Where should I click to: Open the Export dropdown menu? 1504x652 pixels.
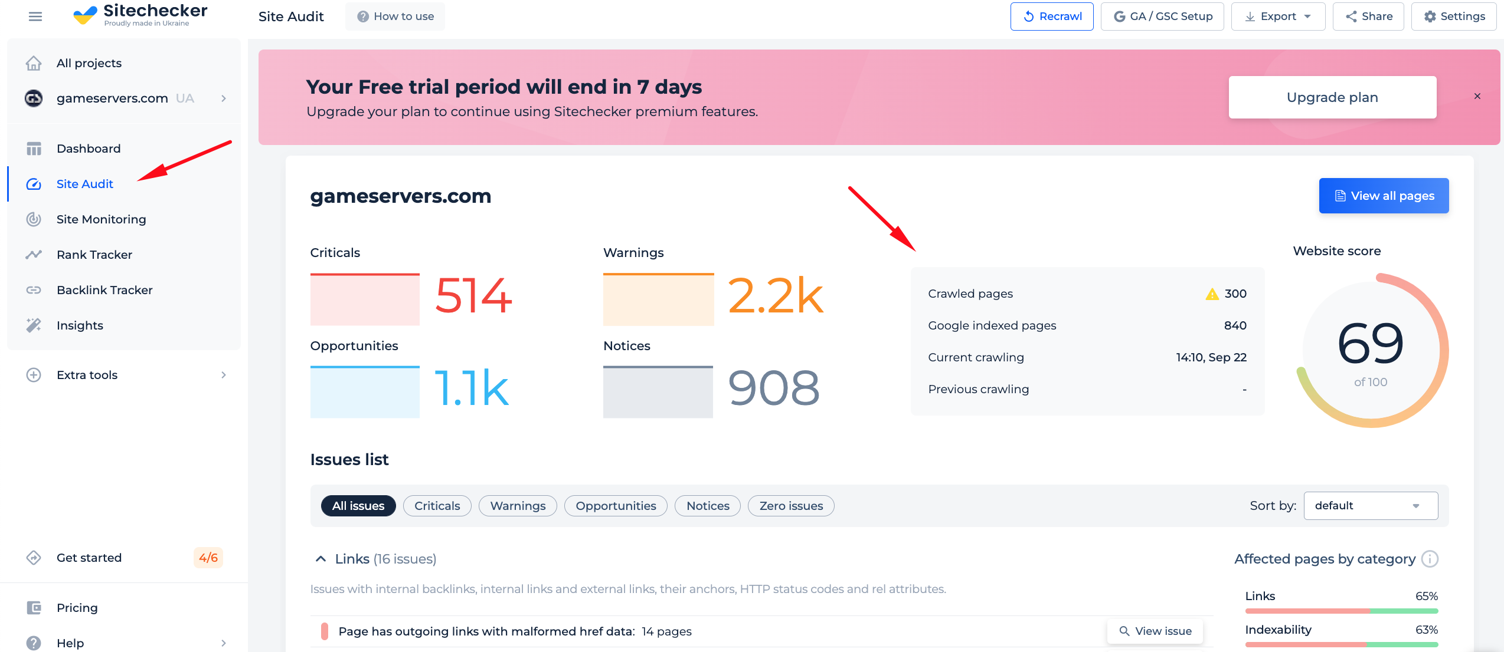pyautogui.click(x=1278, y=17)
